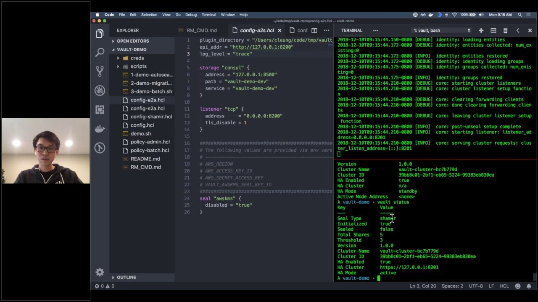Open Terminal panel More Actions ellipsis
Image resolution: width=538 pixels, height=302 pixels.
[x=376, y=30]
